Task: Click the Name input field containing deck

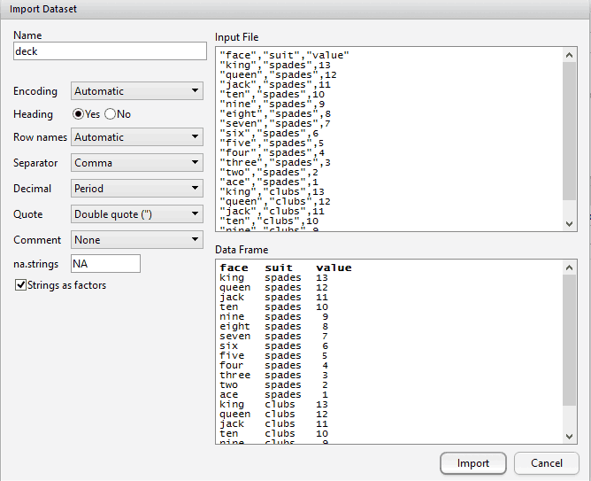Action: 110,50
